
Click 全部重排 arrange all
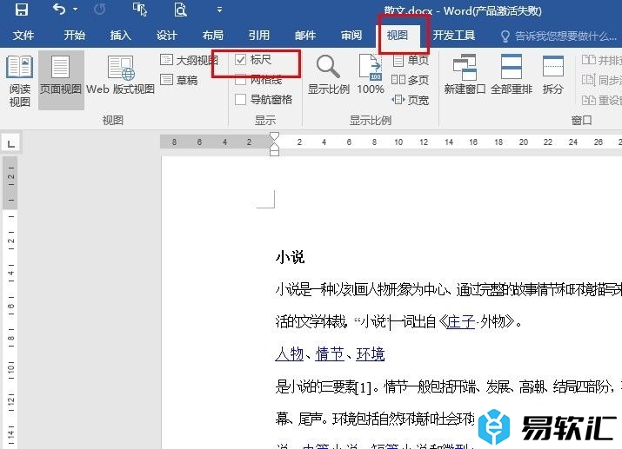[x=512, y=76]
